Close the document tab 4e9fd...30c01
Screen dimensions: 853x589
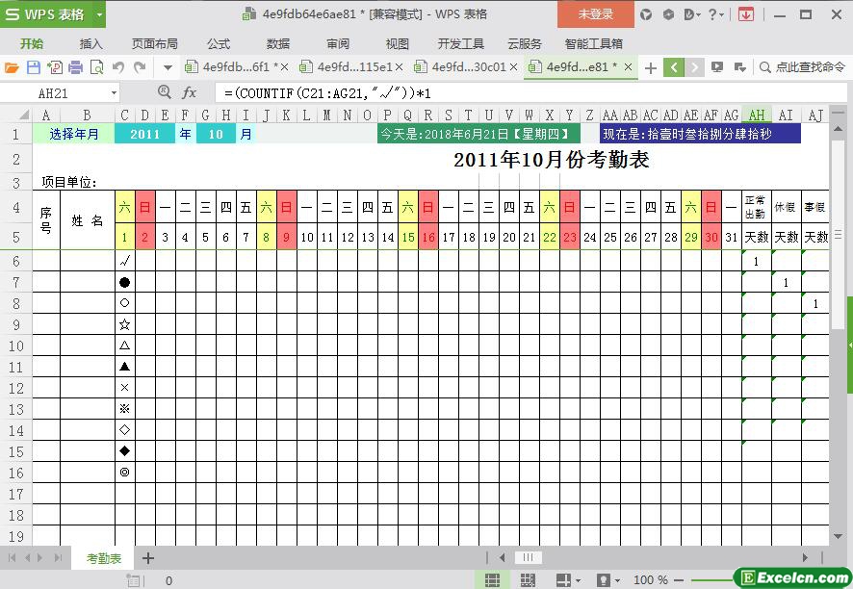[x=513, y=67]
